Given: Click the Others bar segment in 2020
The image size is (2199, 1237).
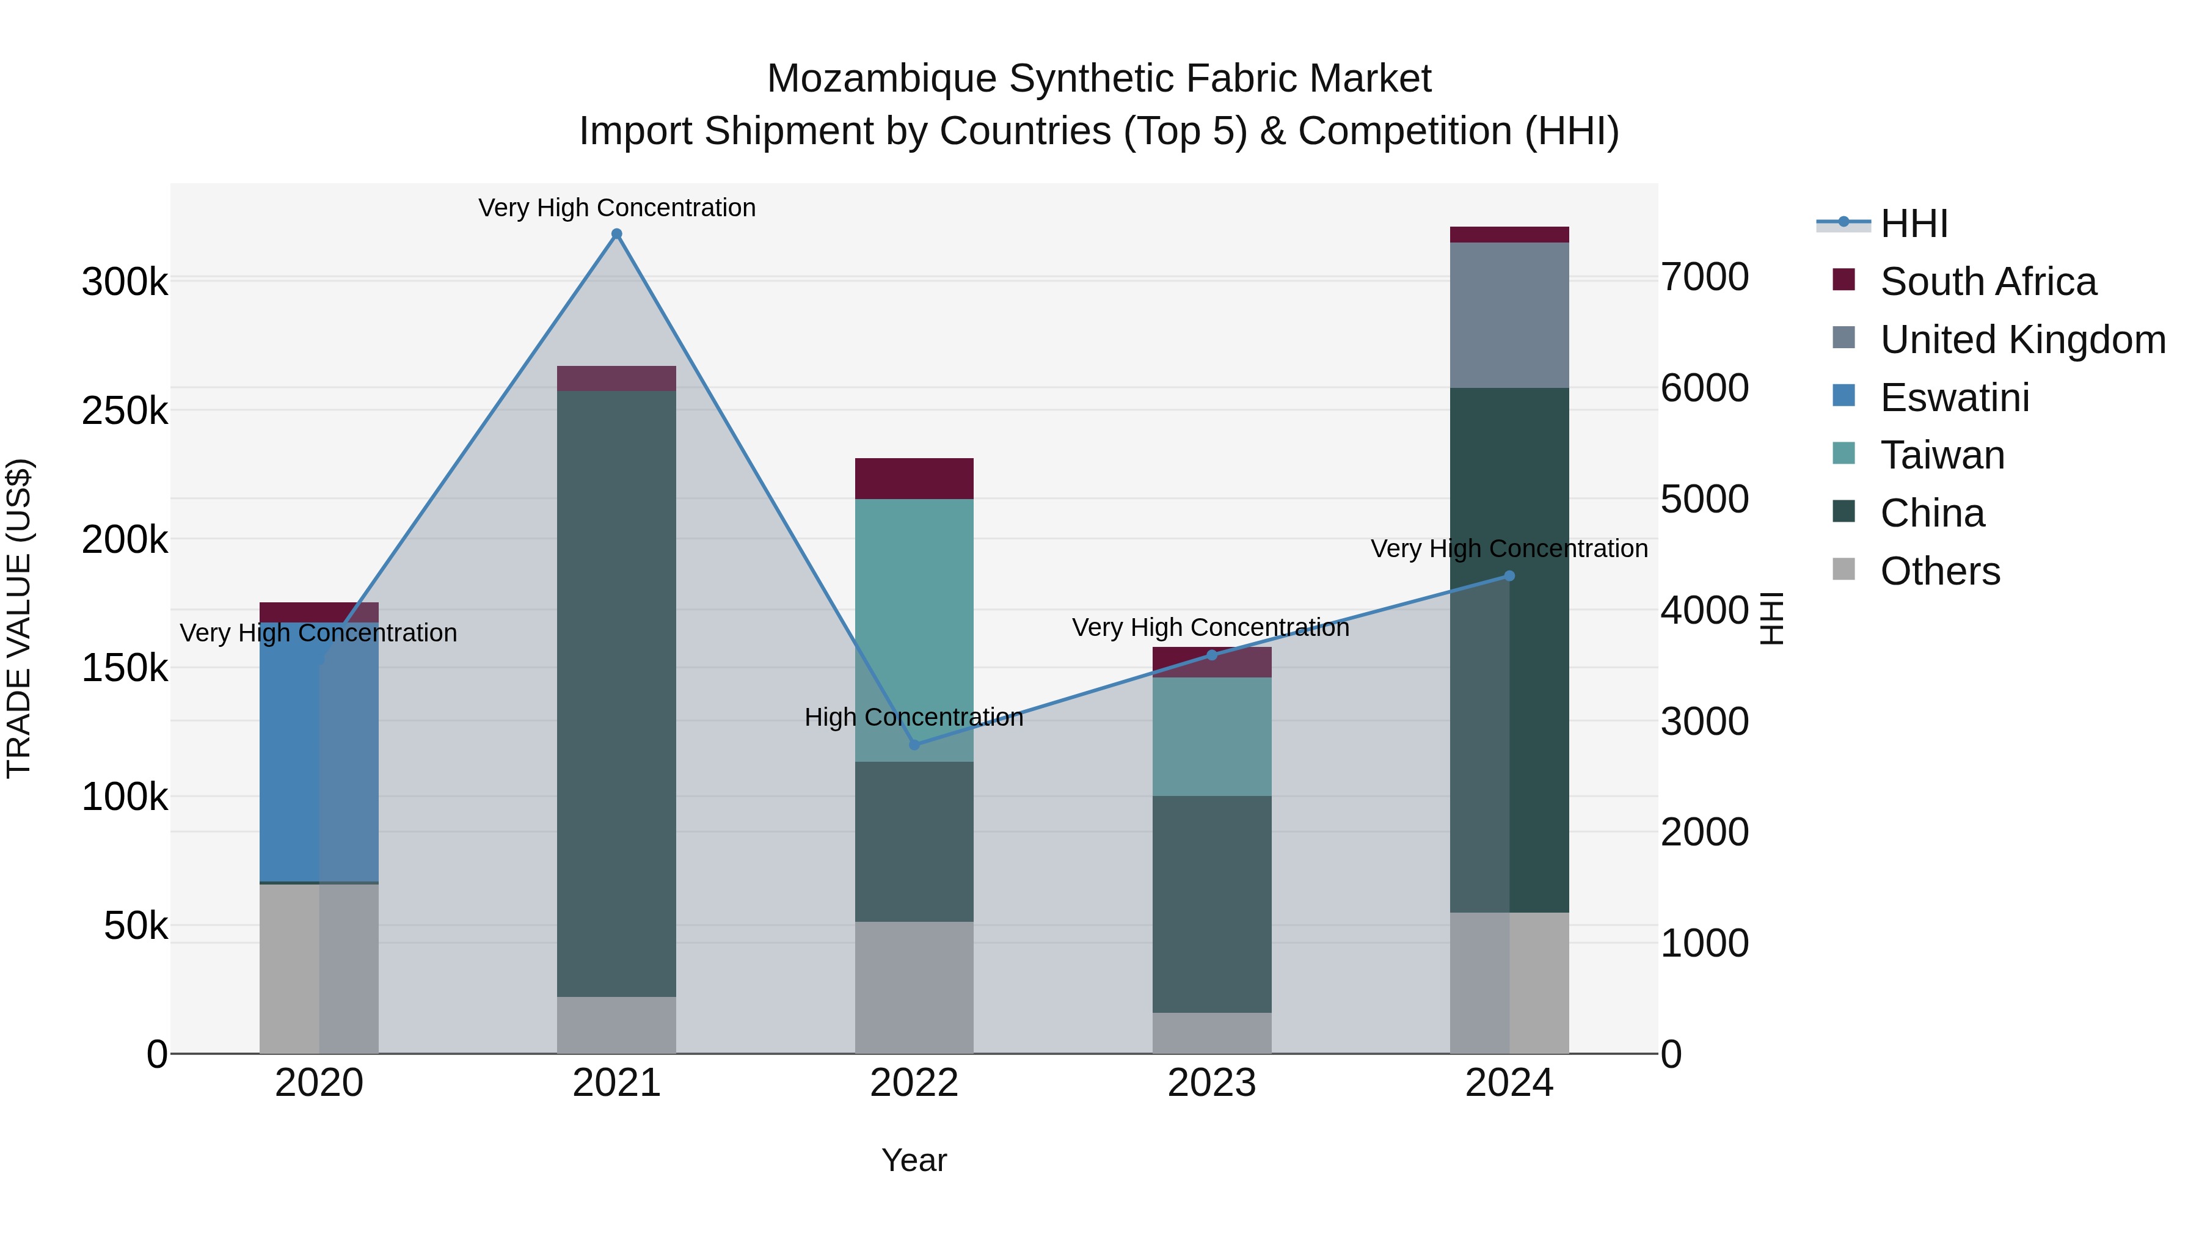Looking at the screenshot, I should 319,968.
